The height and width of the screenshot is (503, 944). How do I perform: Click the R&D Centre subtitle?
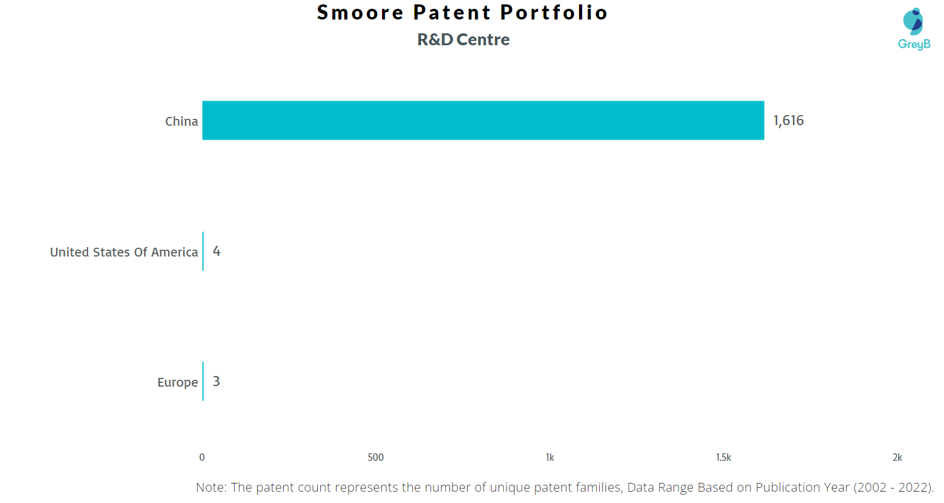pyautogui.click(x=463, y=40)
